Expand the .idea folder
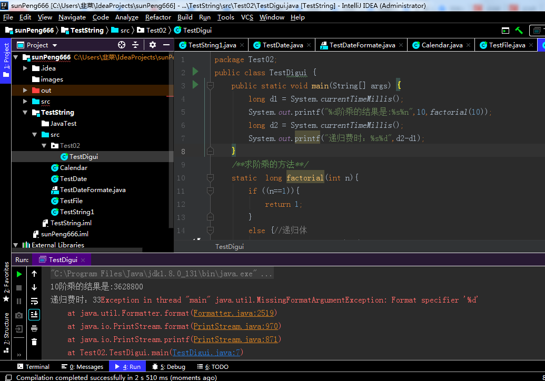 tap(25, 68)
